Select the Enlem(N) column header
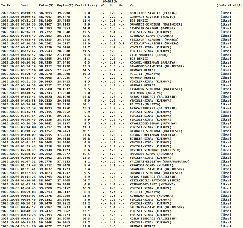243x228 pixels. [x=46, y=5]
